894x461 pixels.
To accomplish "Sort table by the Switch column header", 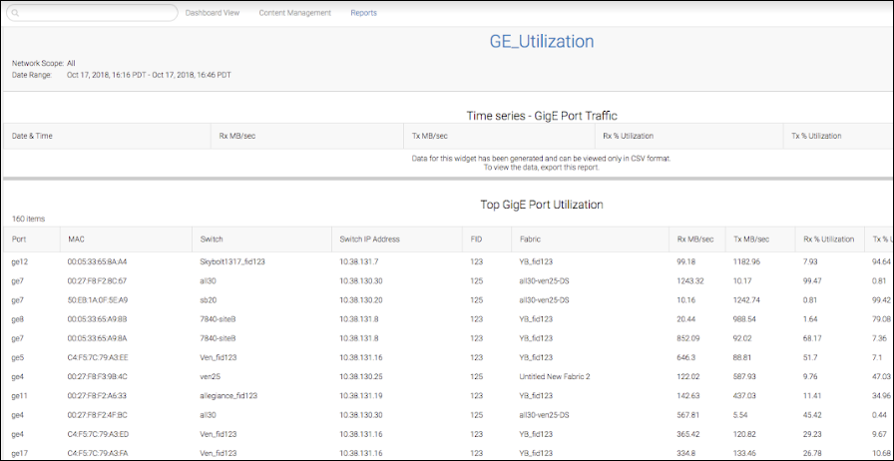I will [212, 239].
